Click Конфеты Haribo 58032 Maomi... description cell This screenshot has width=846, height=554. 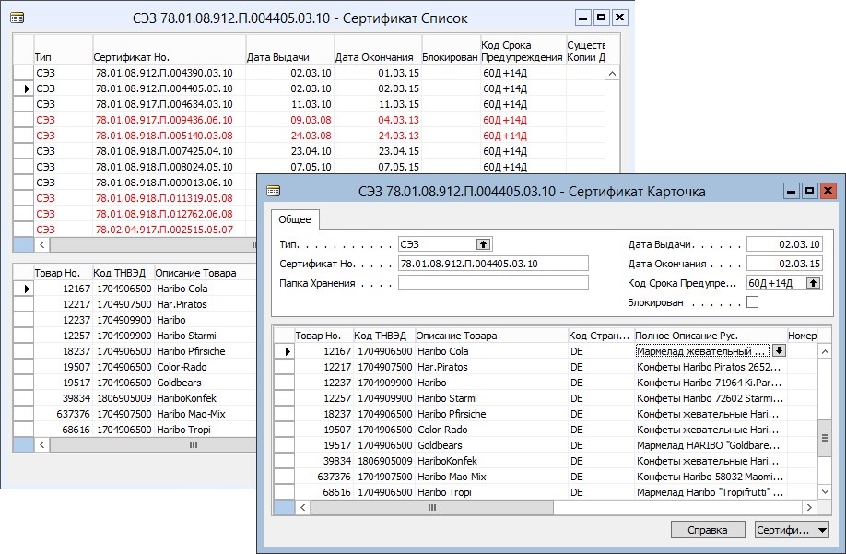click(710, 477)
